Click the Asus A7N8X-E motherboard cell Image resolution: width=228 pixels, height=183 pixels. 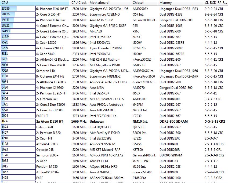pos(100,172)
